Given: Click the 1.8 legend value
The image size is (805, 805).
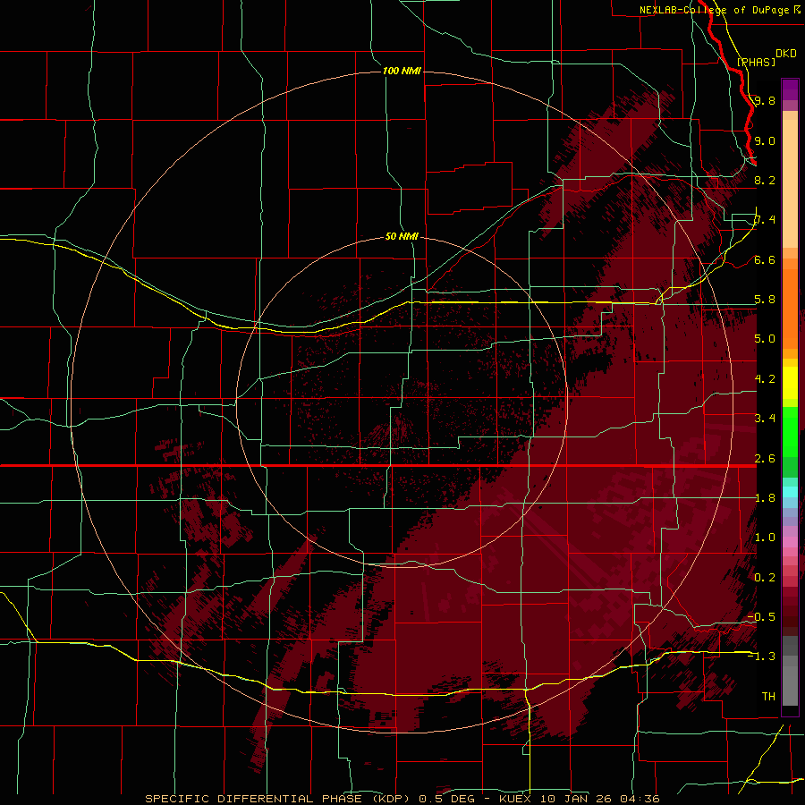Looking at the screenshot, I should [765, 498].
